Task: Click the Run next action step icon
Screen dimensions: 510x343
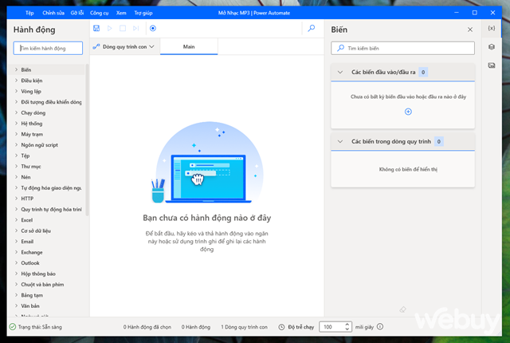Action: [136, 29]
